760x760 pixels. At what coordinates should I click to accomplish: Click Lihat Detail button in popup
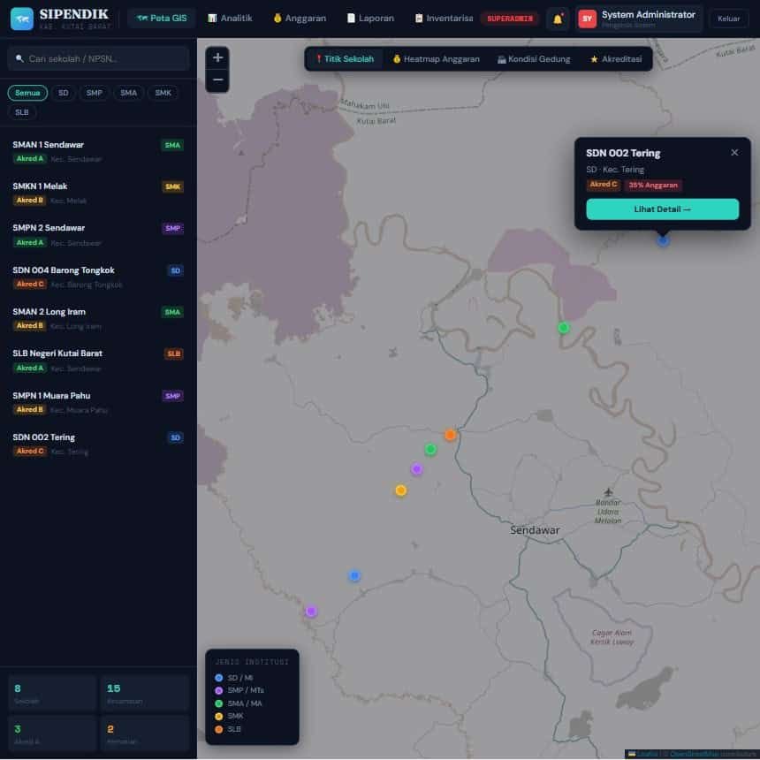pyautogui.click(x=662, y=209)
